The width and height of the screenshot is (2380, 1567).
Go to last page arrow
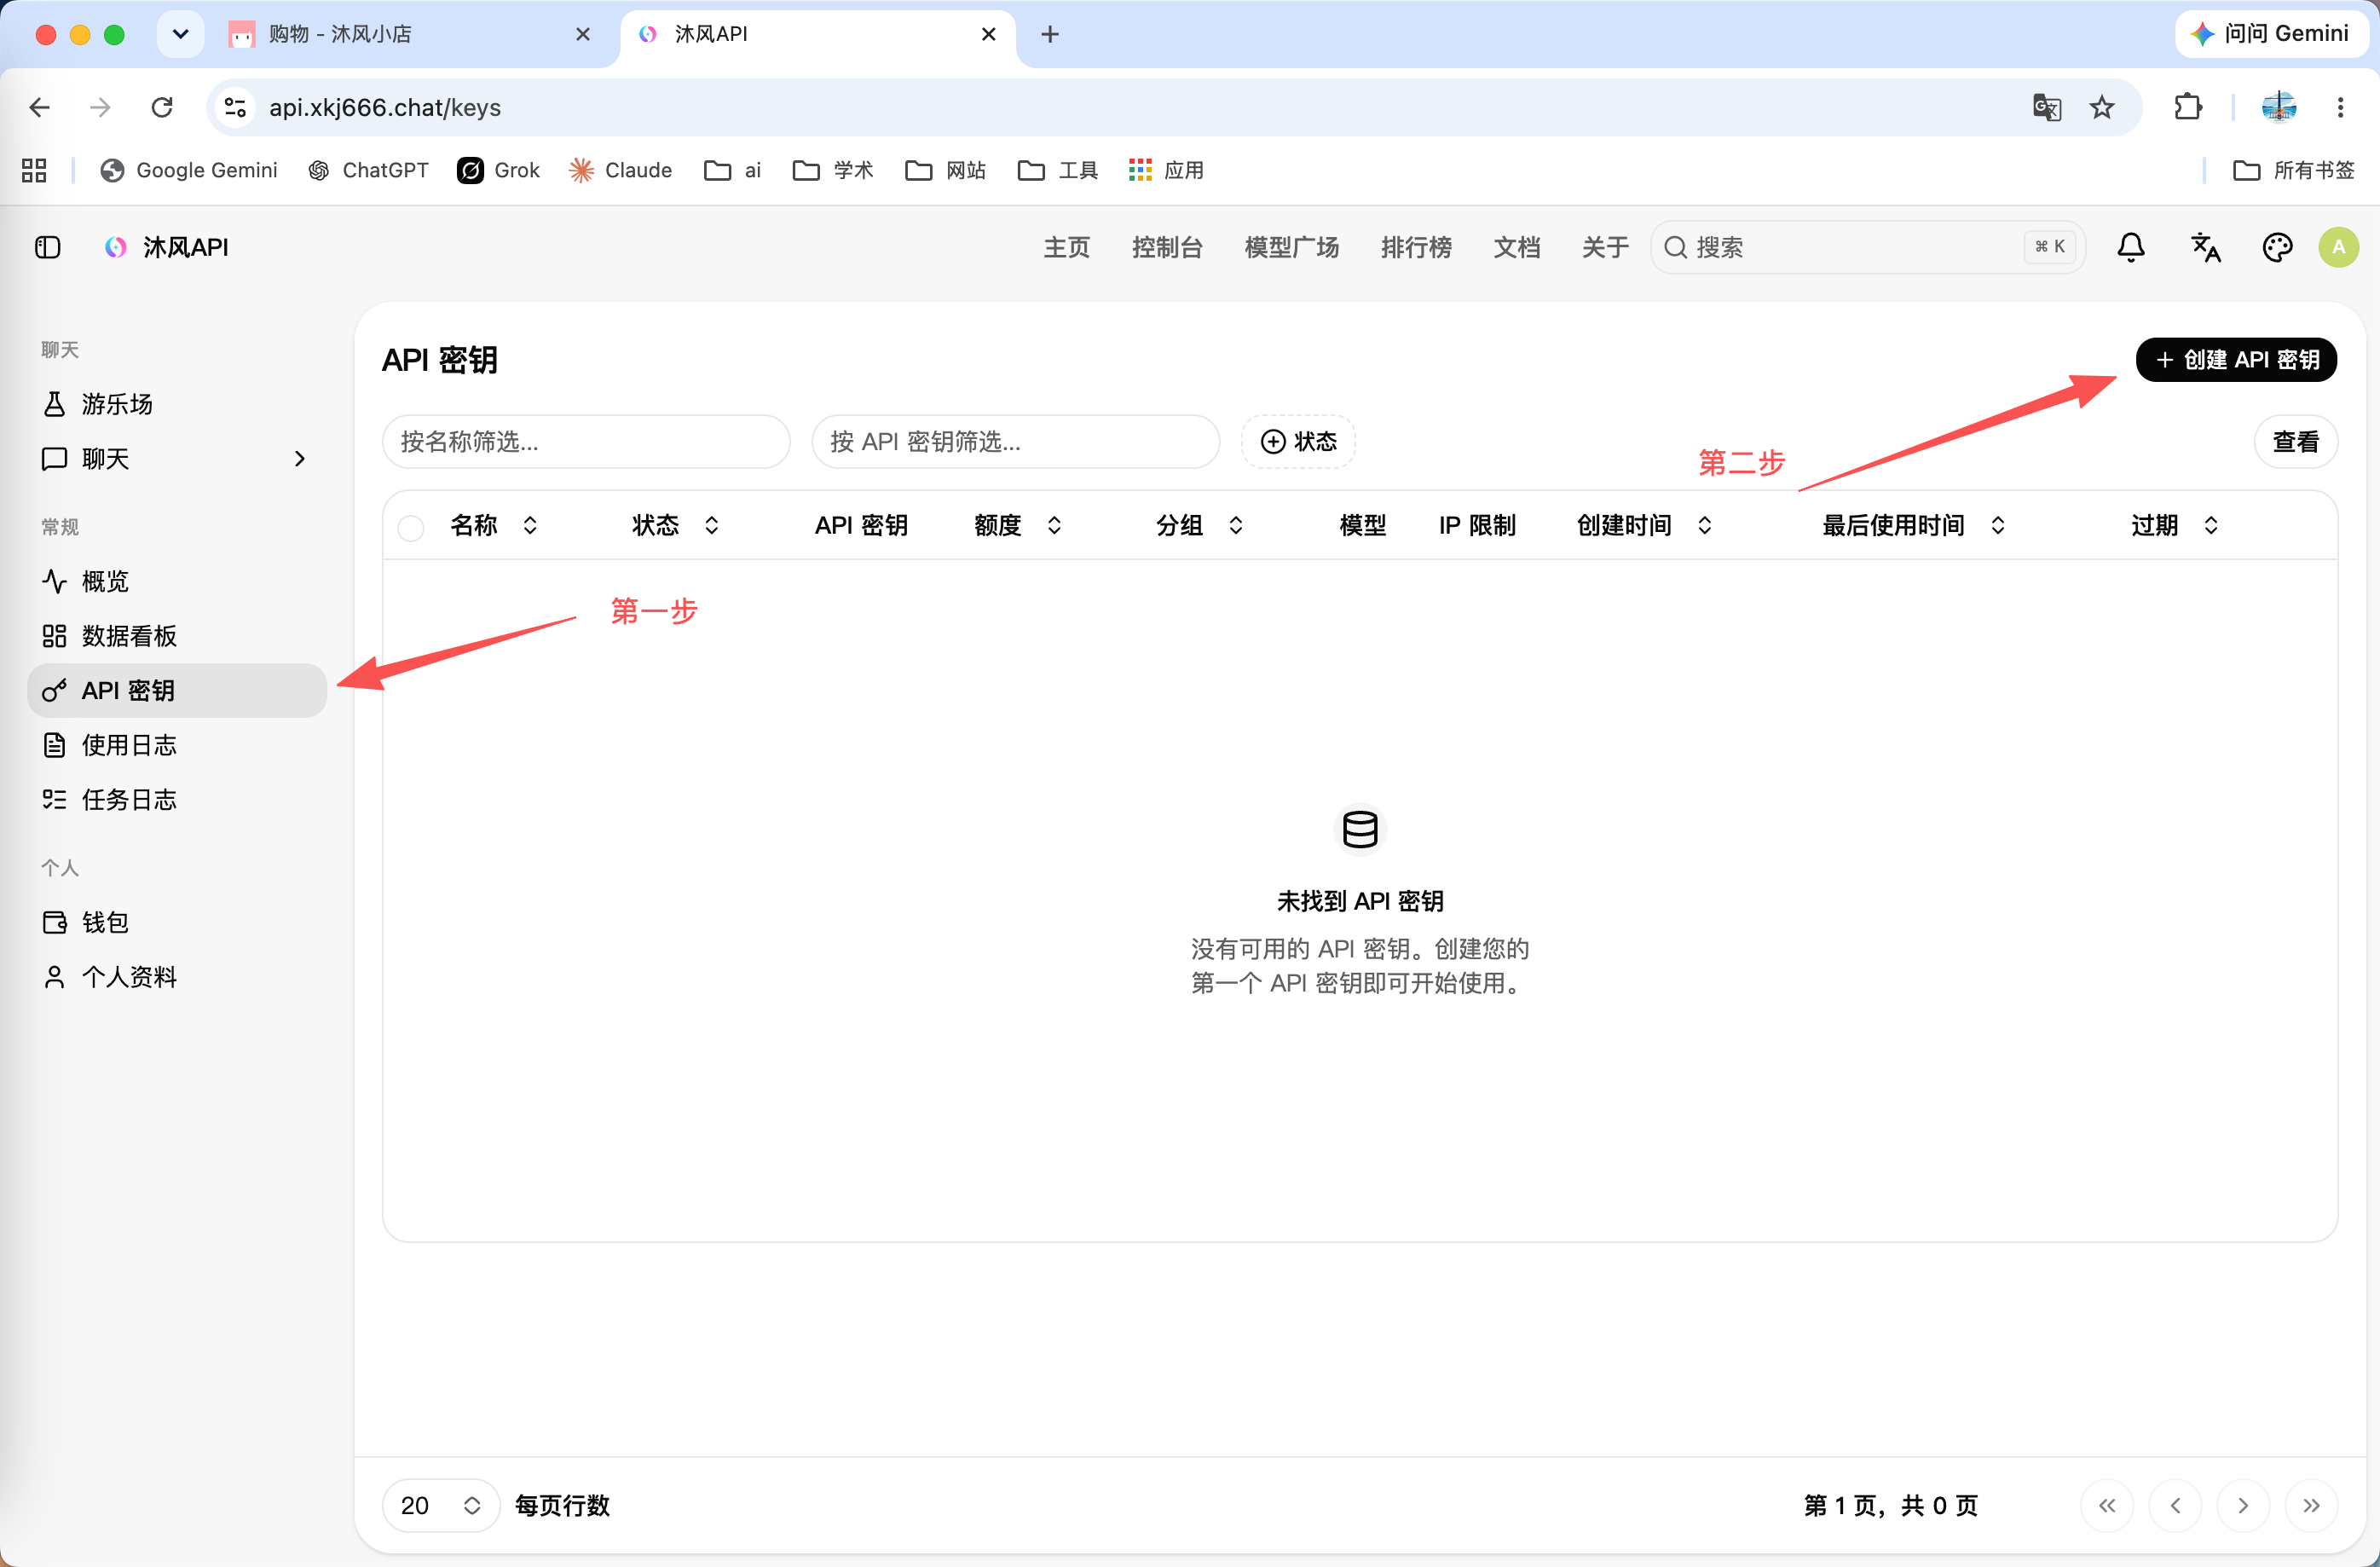tap(2311, 1505)
